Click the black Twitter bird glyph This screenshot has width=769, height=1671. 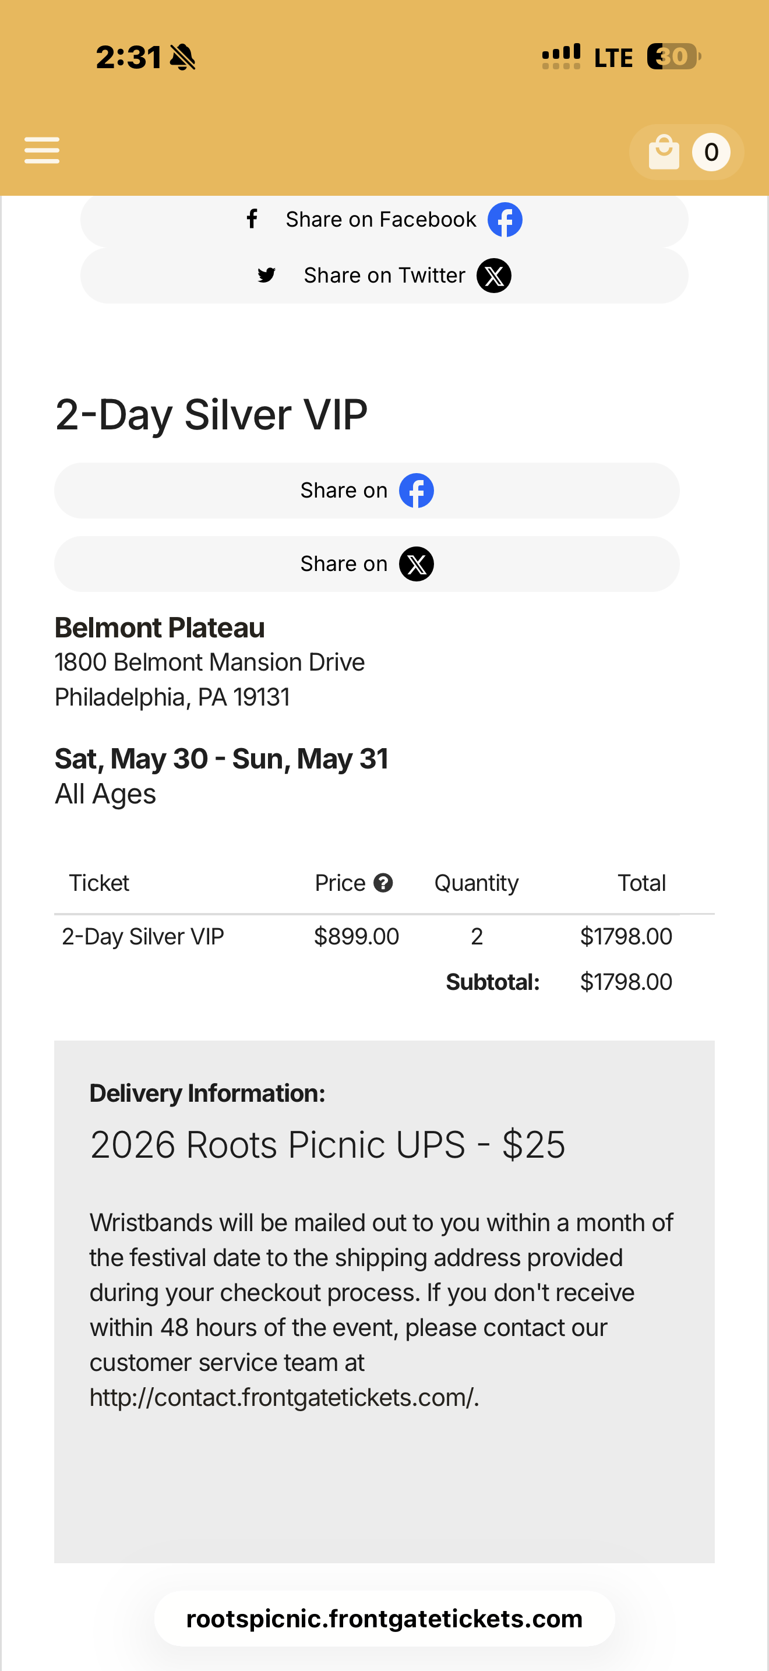click(x=266, y=275)
